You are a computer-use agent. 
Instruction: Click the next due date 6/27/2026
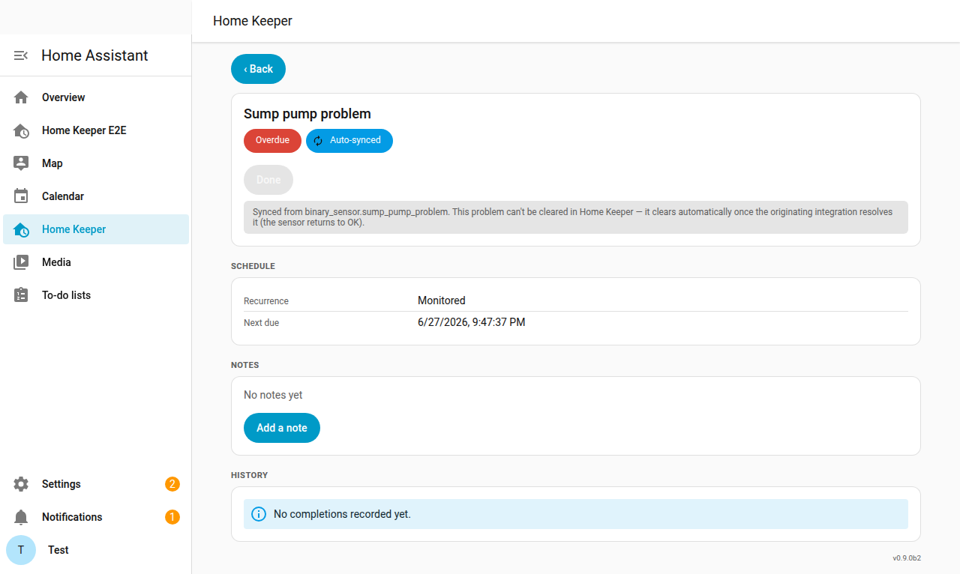471,322
